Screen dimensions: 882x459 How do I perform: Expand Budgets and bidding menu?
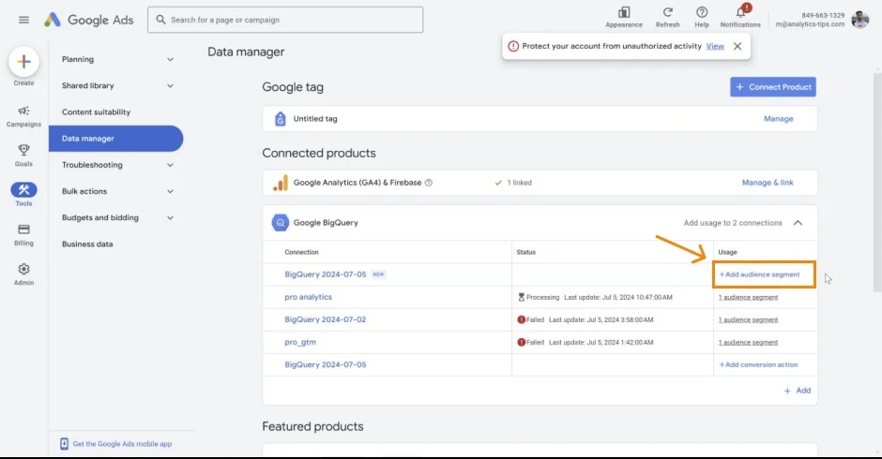[170, 218]
